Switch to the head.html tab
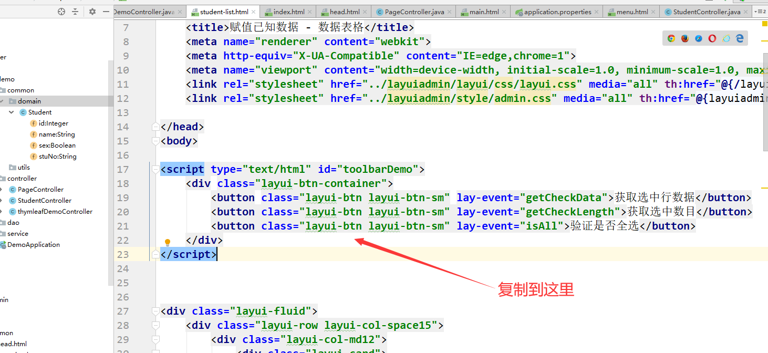The height and width of the screenshot is (353, 768). pyautogui.click(x=344, y=12)
